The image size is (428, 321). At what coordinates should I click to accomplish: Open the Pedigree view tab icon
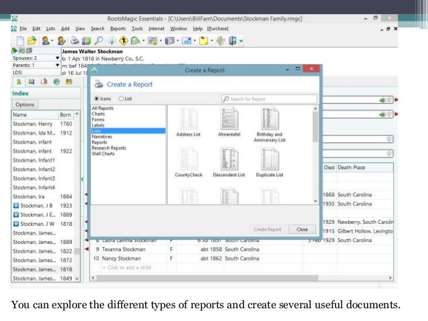19,82
